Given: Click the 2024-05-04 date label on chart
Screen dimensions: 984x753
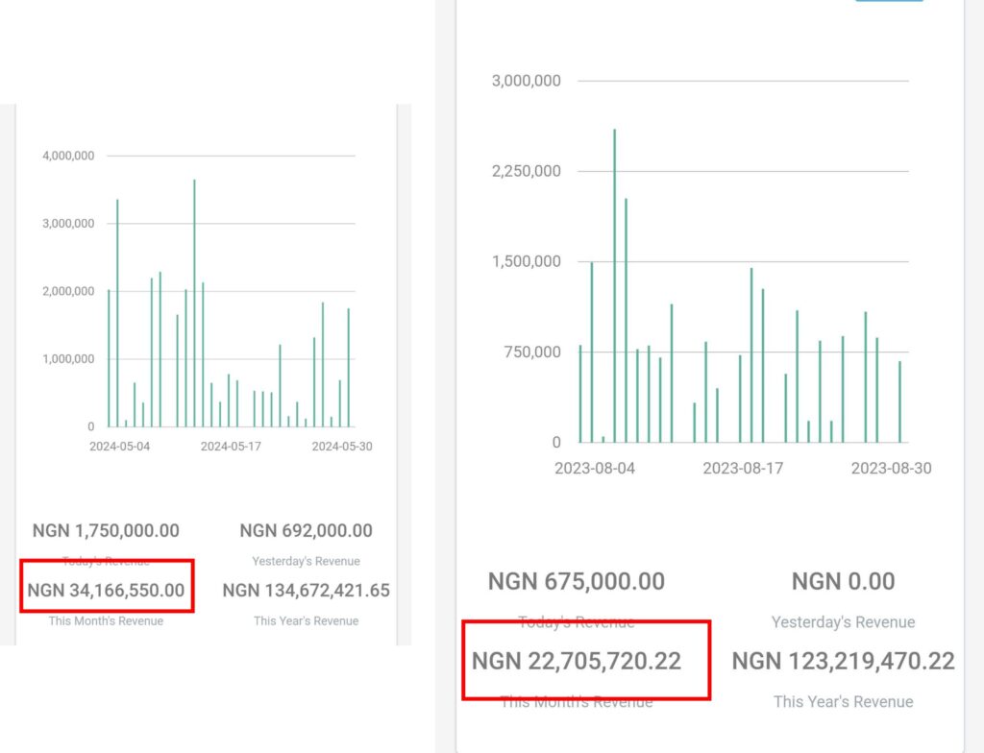Looking at the screenshot, I should tap(119, 447).
